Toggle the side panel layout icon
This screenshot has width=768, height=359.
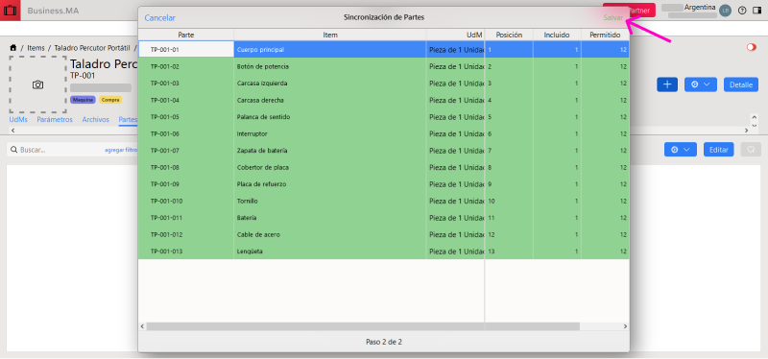coord(756,11)
